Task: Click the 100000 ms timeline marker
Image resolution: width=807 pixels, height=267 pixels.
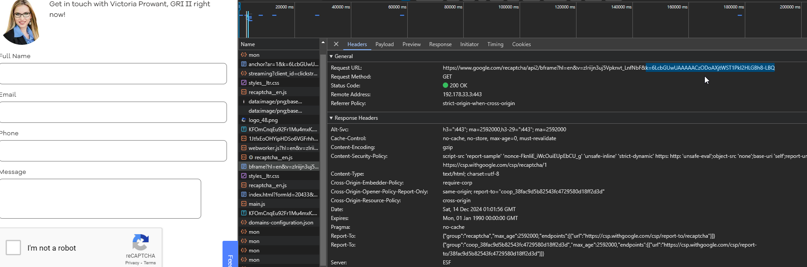Action: (508, 7)
